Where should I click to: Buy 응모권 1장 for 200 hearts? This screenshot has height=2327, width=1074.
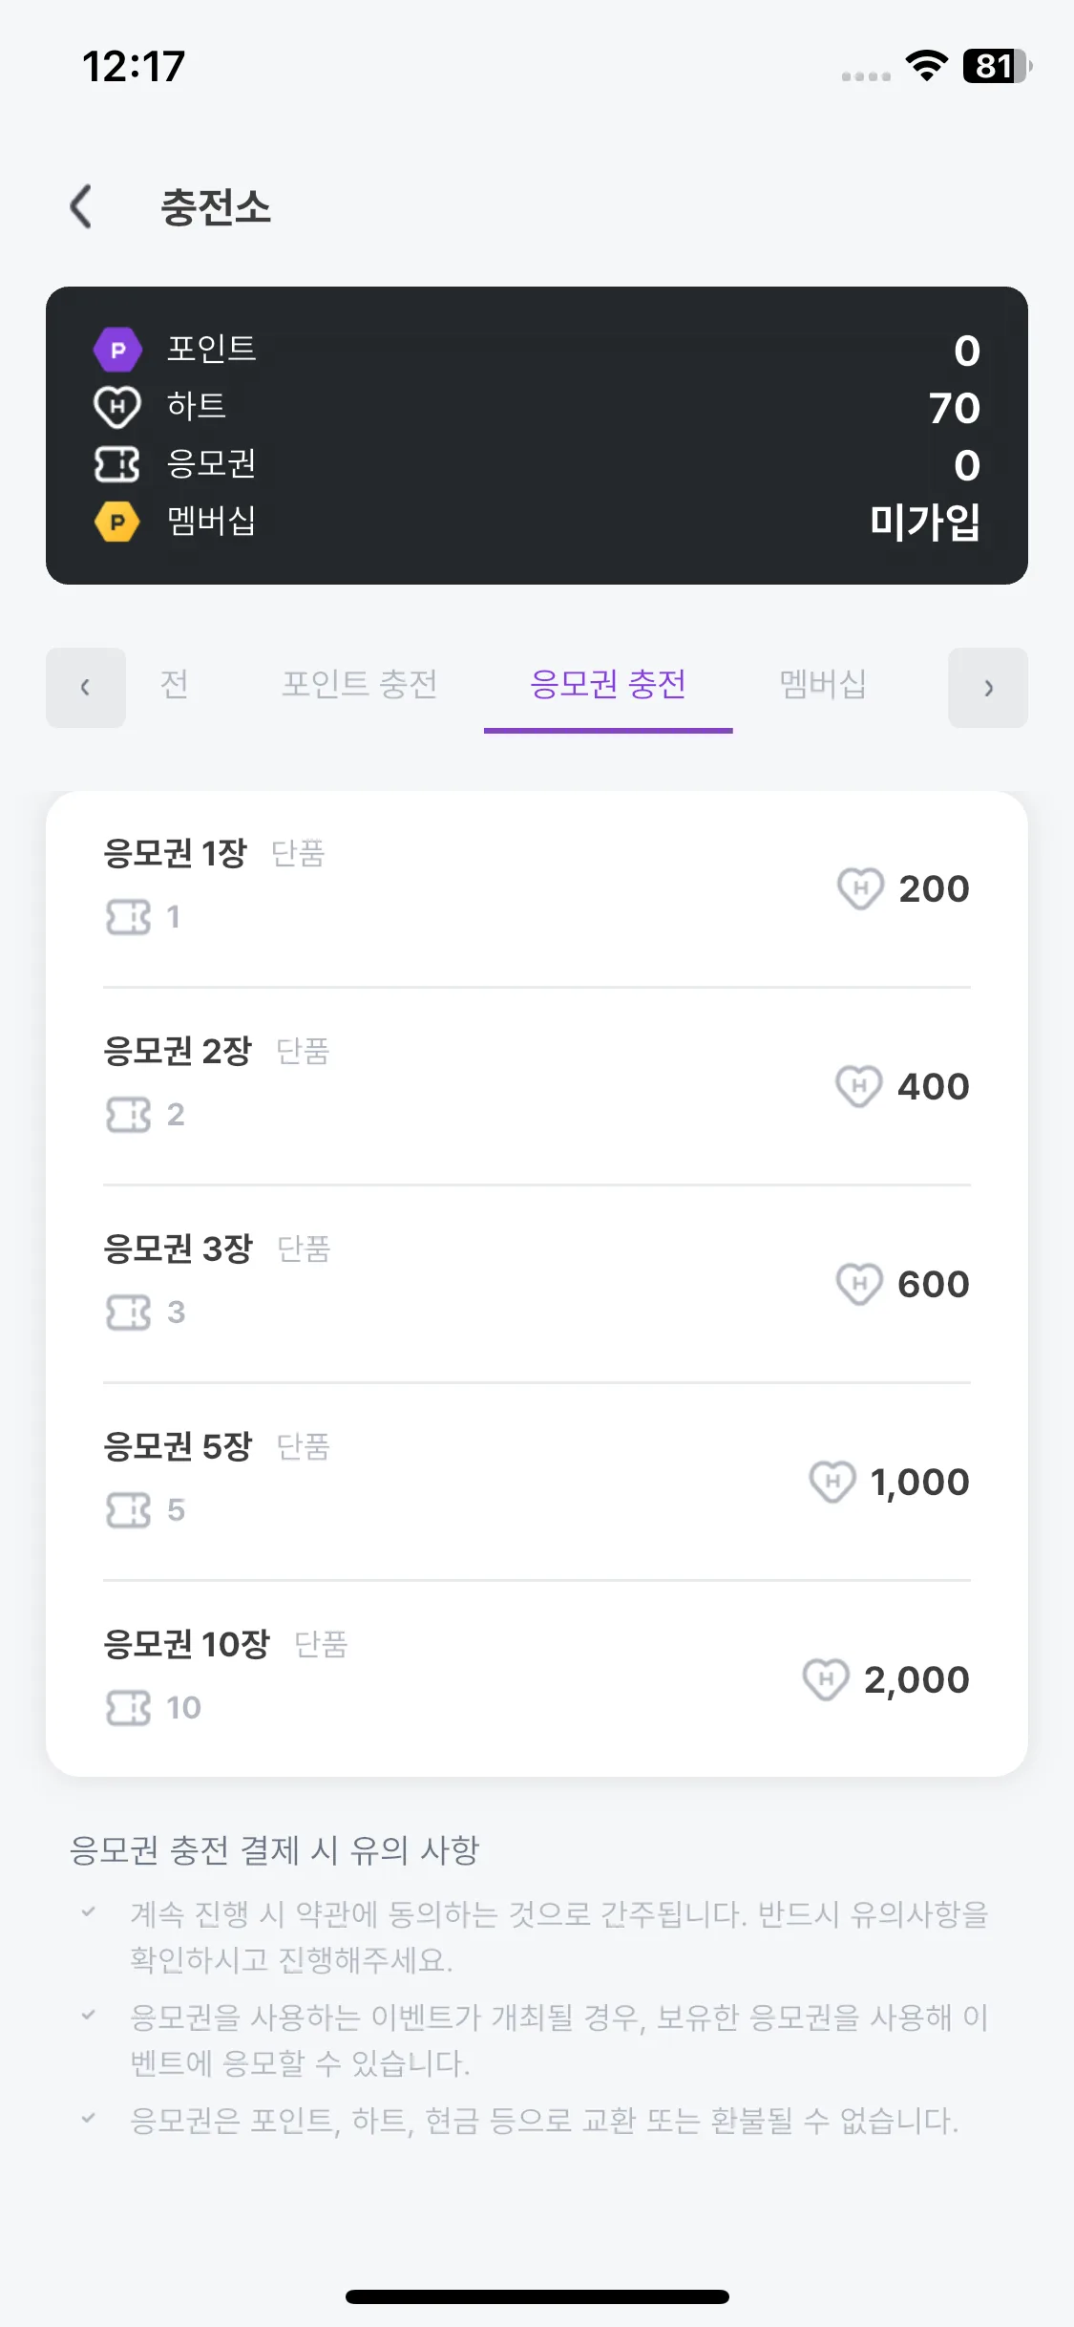537,889
